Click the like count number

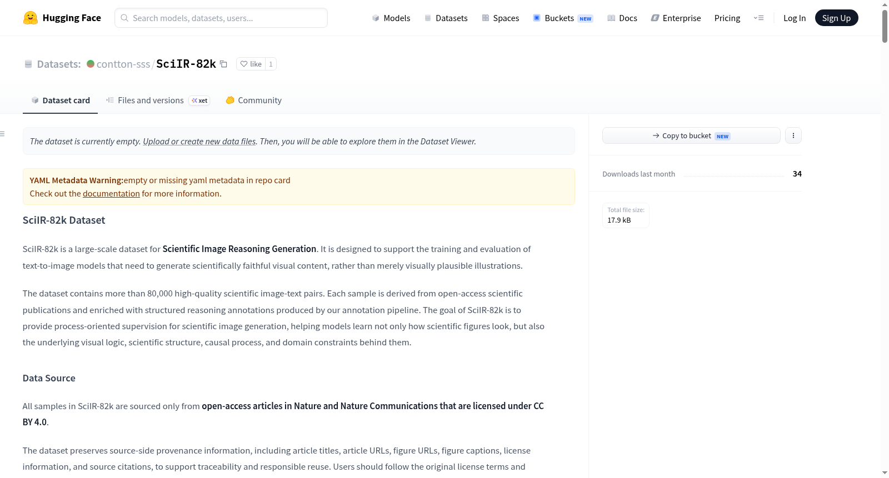click(x=271, y=64)
